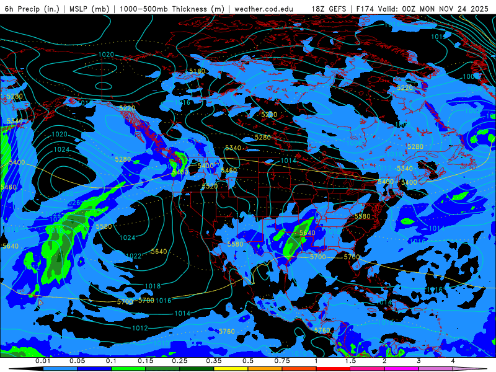
Task: Click the '0.15' legend value
Action: 146,361
